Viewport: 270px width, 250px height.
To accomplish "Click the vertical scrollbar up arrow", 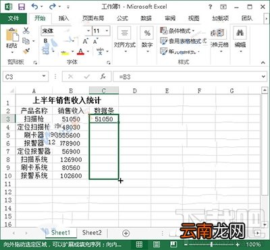I will pyautogui.click(x=265, y=90).
